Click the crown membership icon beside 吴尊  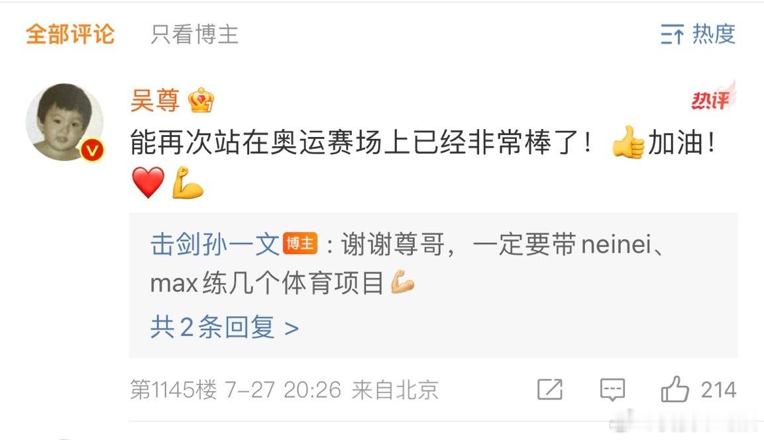click(201, 101)
